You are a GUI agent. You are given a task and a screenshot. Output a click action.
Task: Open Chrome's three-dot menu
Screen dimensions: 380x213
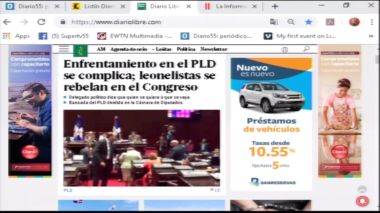point(371,22)
